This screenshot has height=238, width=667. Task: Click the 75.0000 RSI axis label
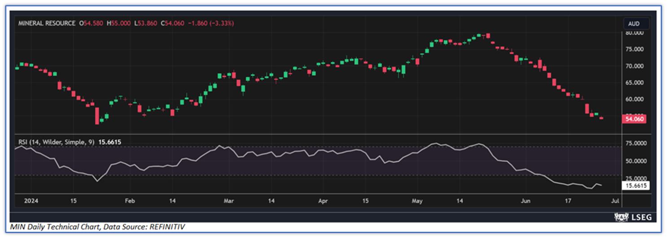click(x=636, y=143)
